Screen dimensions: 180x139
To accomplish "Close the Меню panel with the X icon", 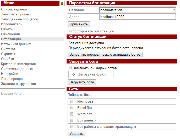I will [x=62, y=3].
